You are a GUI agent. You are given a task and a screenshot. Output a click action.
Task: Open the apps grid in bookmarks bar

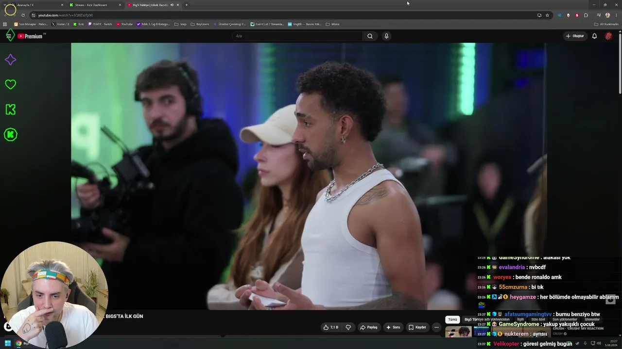5,24
